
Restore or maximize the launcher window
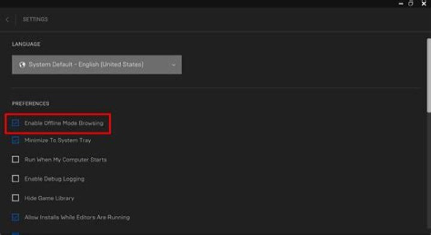tap(411, 4)
